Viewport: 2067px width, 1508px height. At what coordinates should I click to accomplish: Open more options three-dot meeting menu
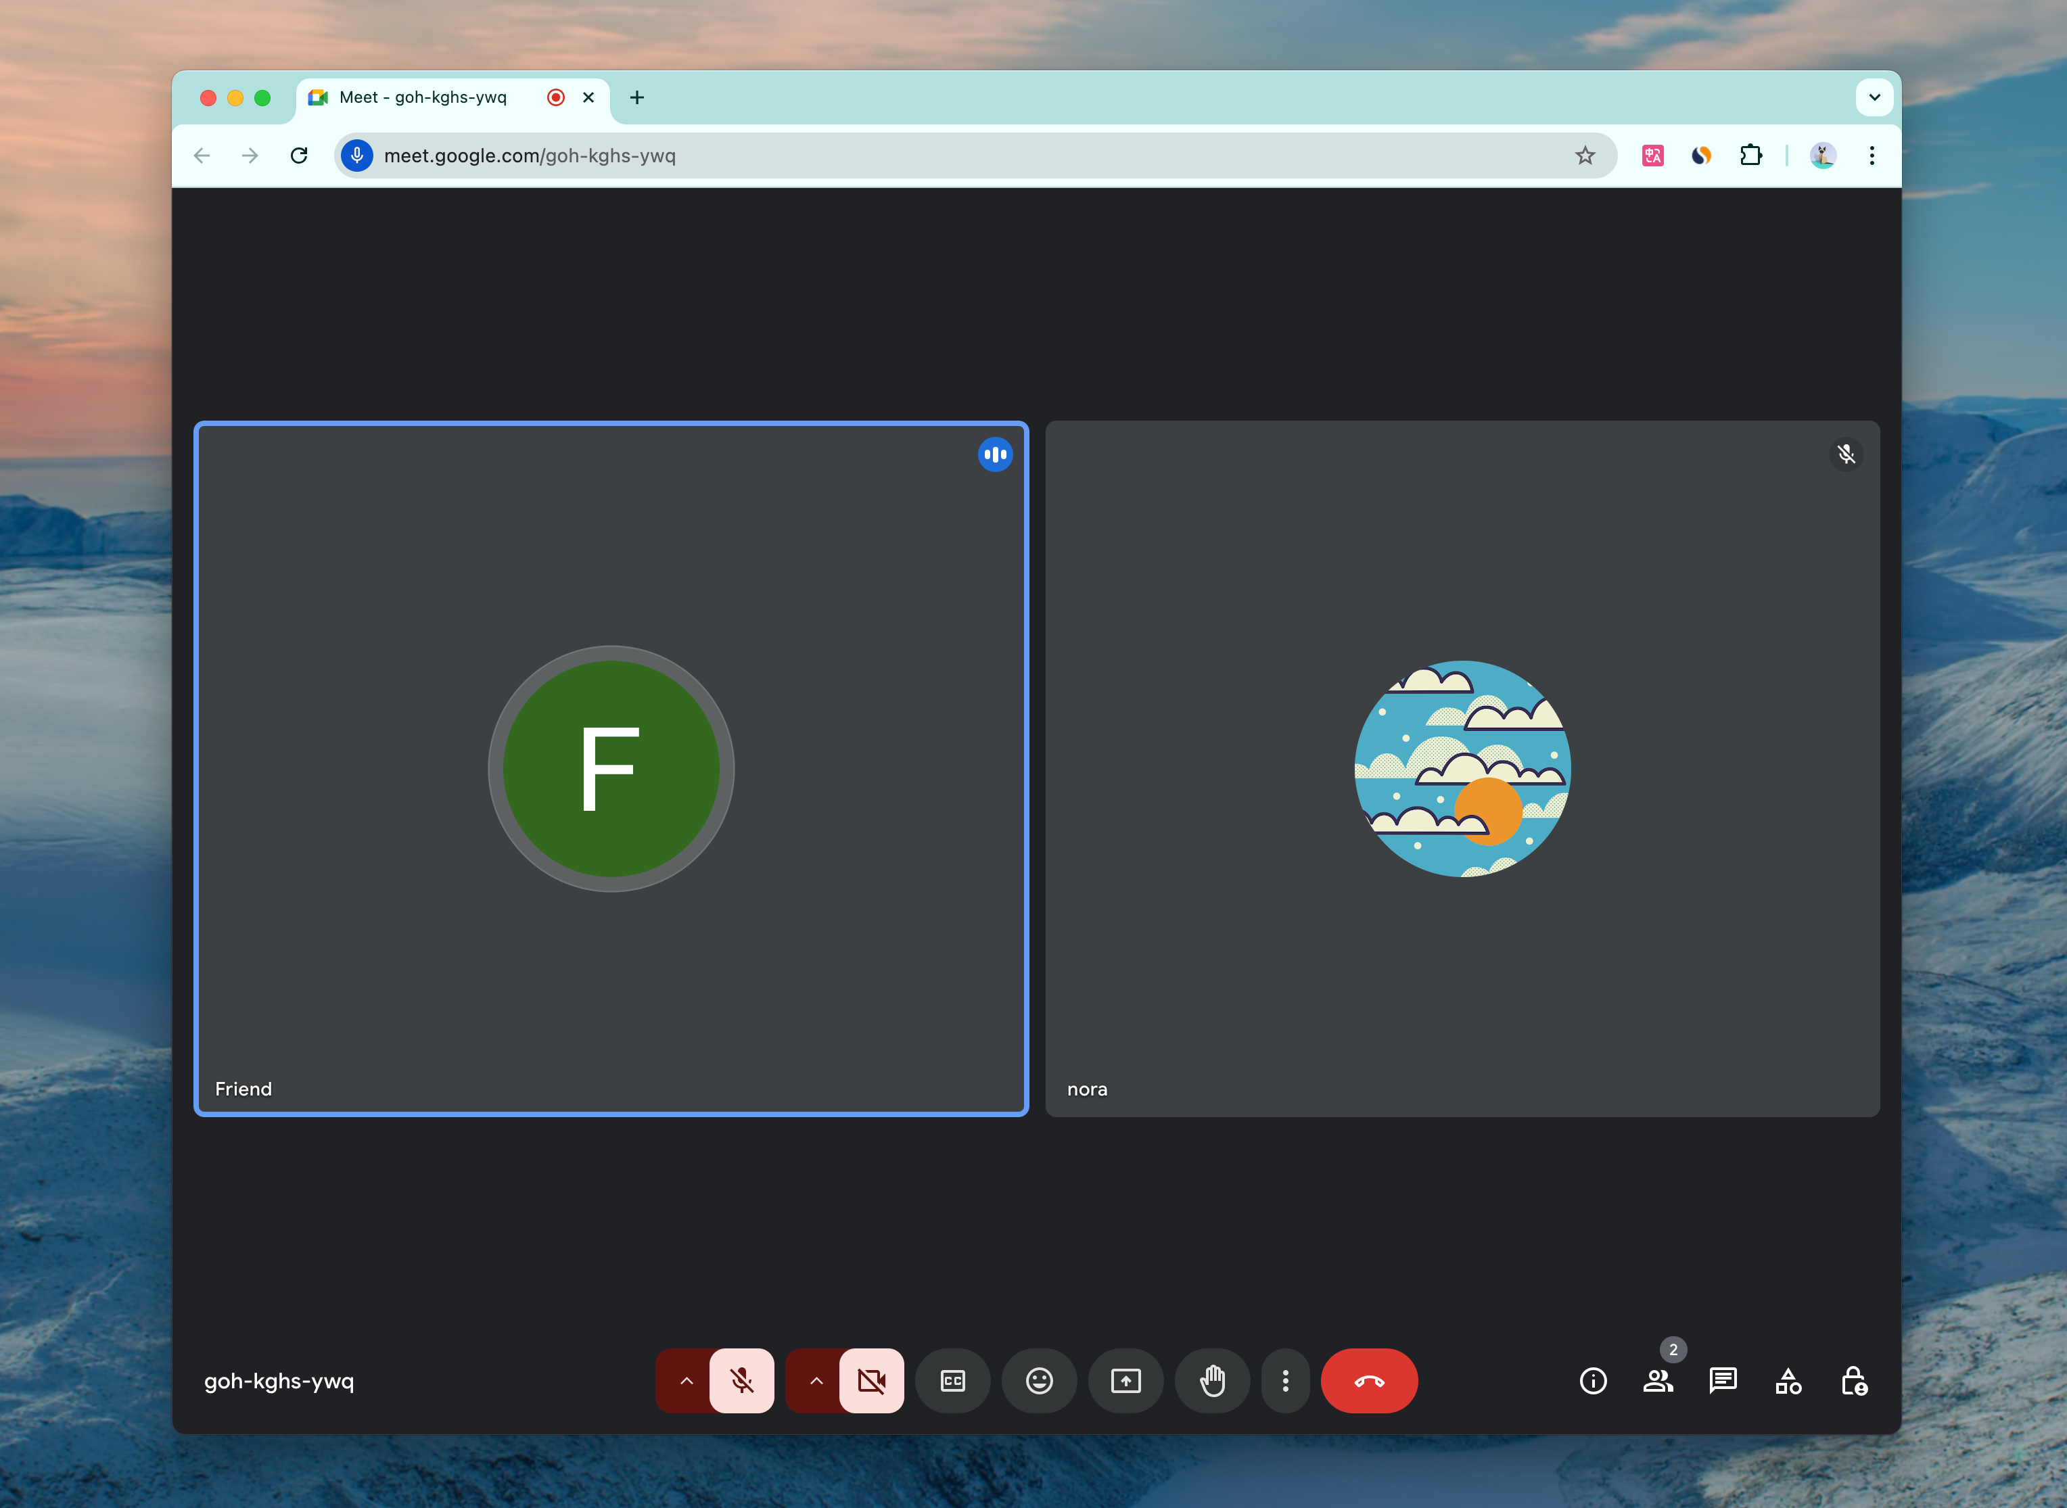point(1286,1380)
